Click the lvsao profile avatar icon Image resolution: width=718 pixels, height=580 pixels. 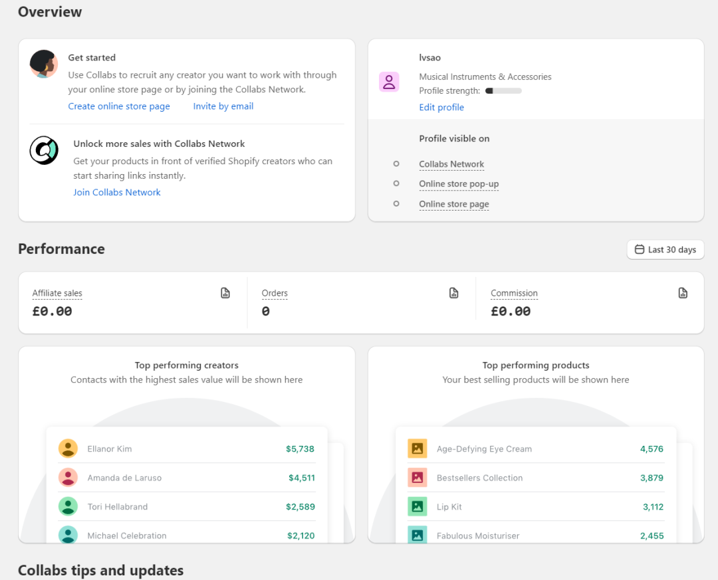389,82
